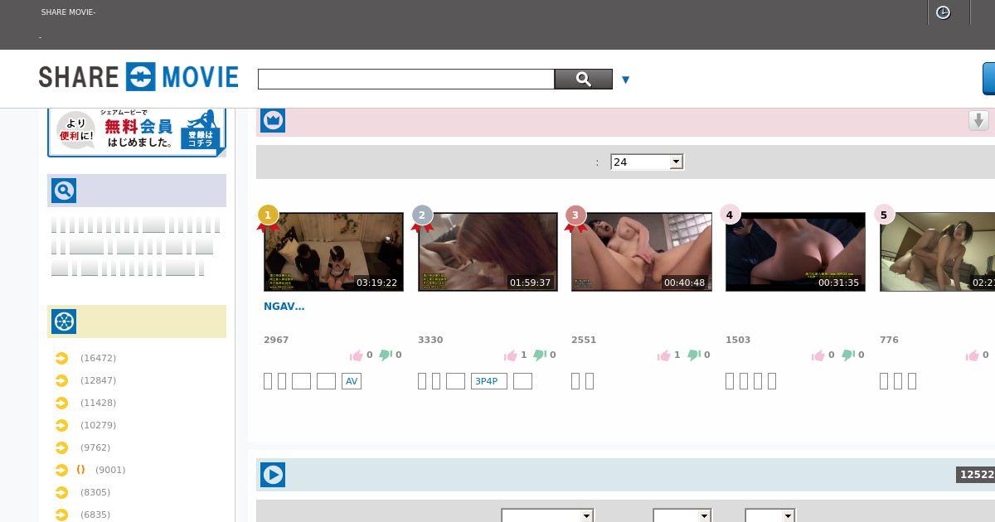Viewport: 995px width, 522px height.
Task: Click the SHARE MOVIE logo
Action: [x=138, y=77]
